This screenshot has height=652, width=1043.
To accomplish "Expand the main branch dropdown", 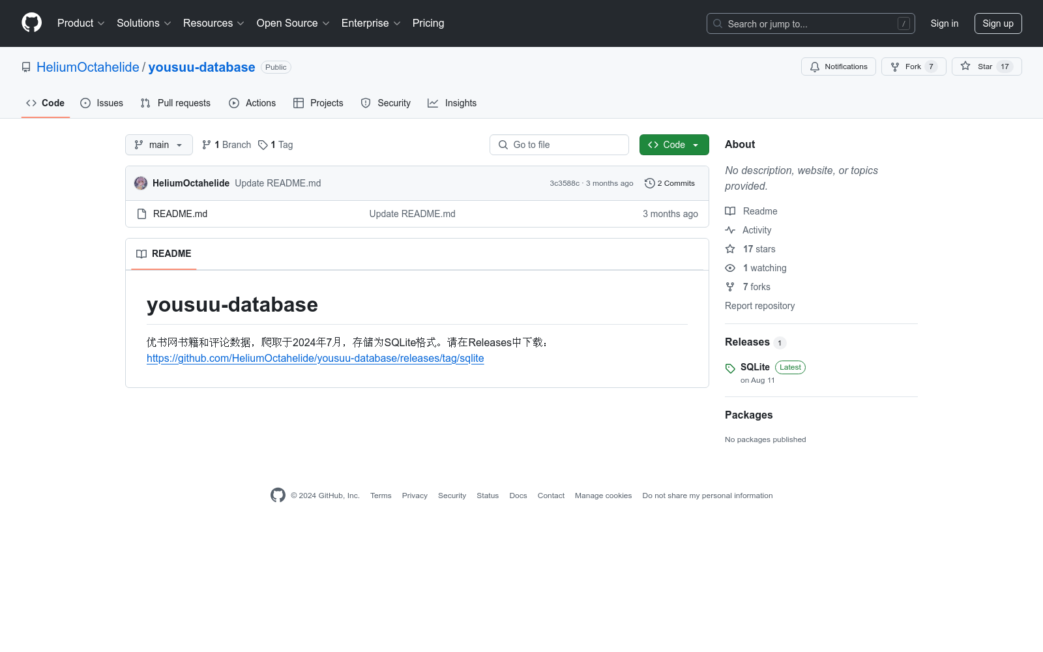I will click(158, 145).
